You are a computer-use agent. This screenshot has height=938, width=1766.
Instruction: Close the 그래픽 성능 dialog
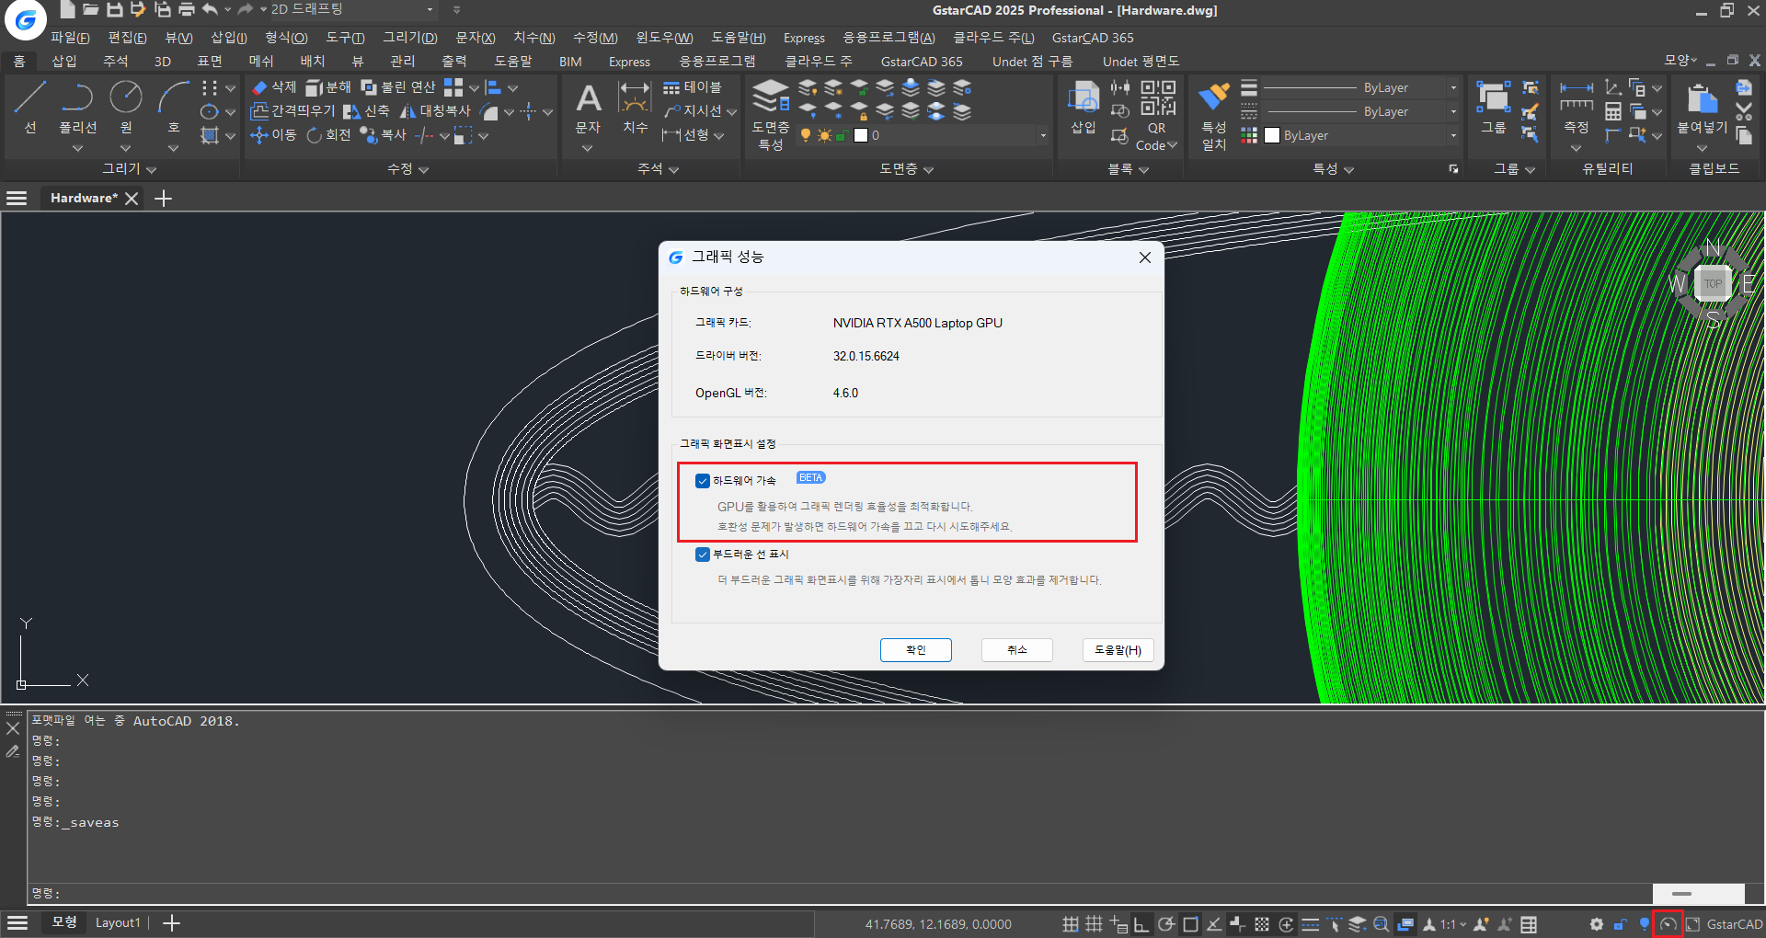(1145, 257)
